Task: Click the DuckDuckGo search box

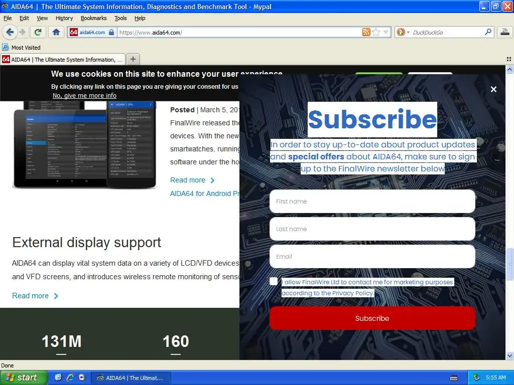Action: coord(446,33)
